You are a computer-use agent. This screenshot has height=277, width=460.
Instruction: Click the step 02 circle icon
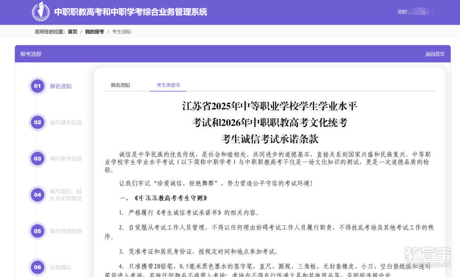click(37, 122)
